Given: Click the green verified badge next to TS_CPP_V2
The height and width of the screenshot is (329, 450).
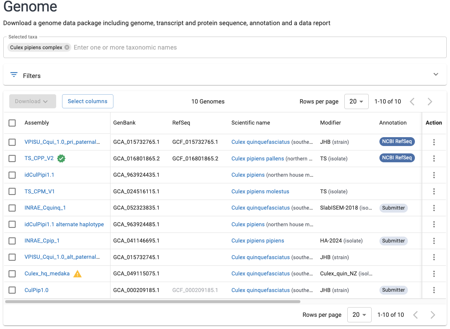Looking at the screenshot, I should click(61, 158).
